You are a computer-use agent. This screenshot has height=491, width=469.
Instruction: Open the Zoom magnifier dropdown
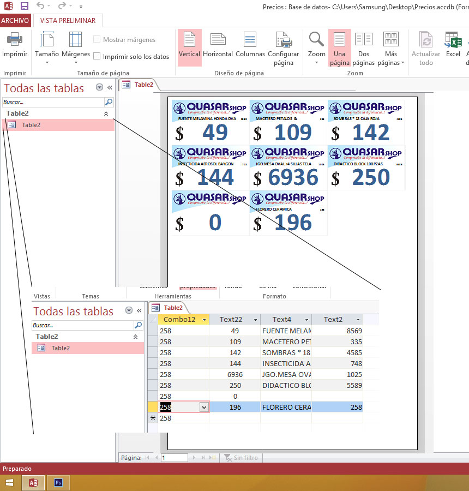(x=316, y=47)
